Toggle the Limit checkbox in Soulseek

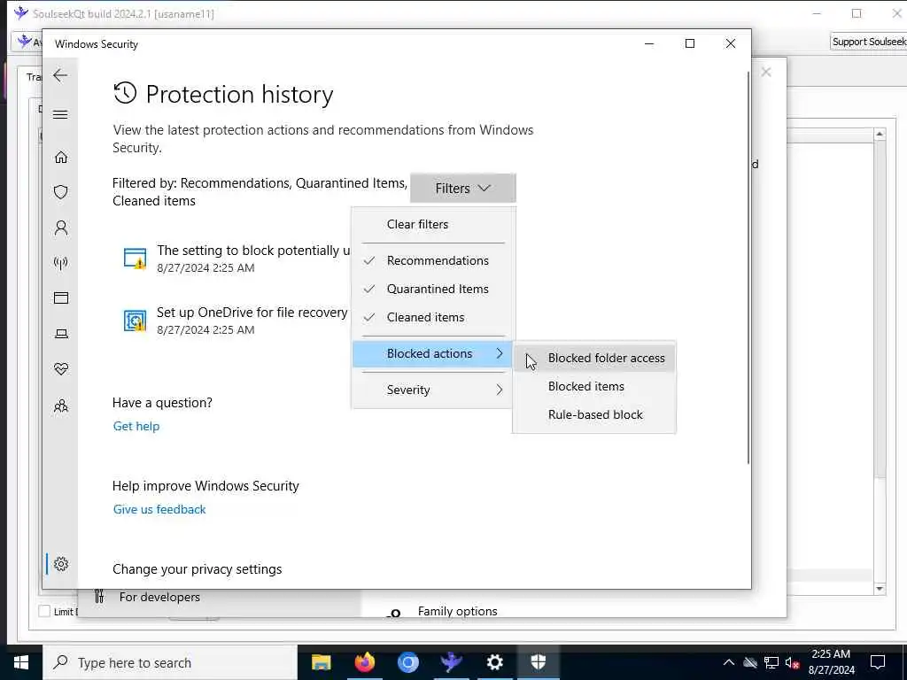44,611
